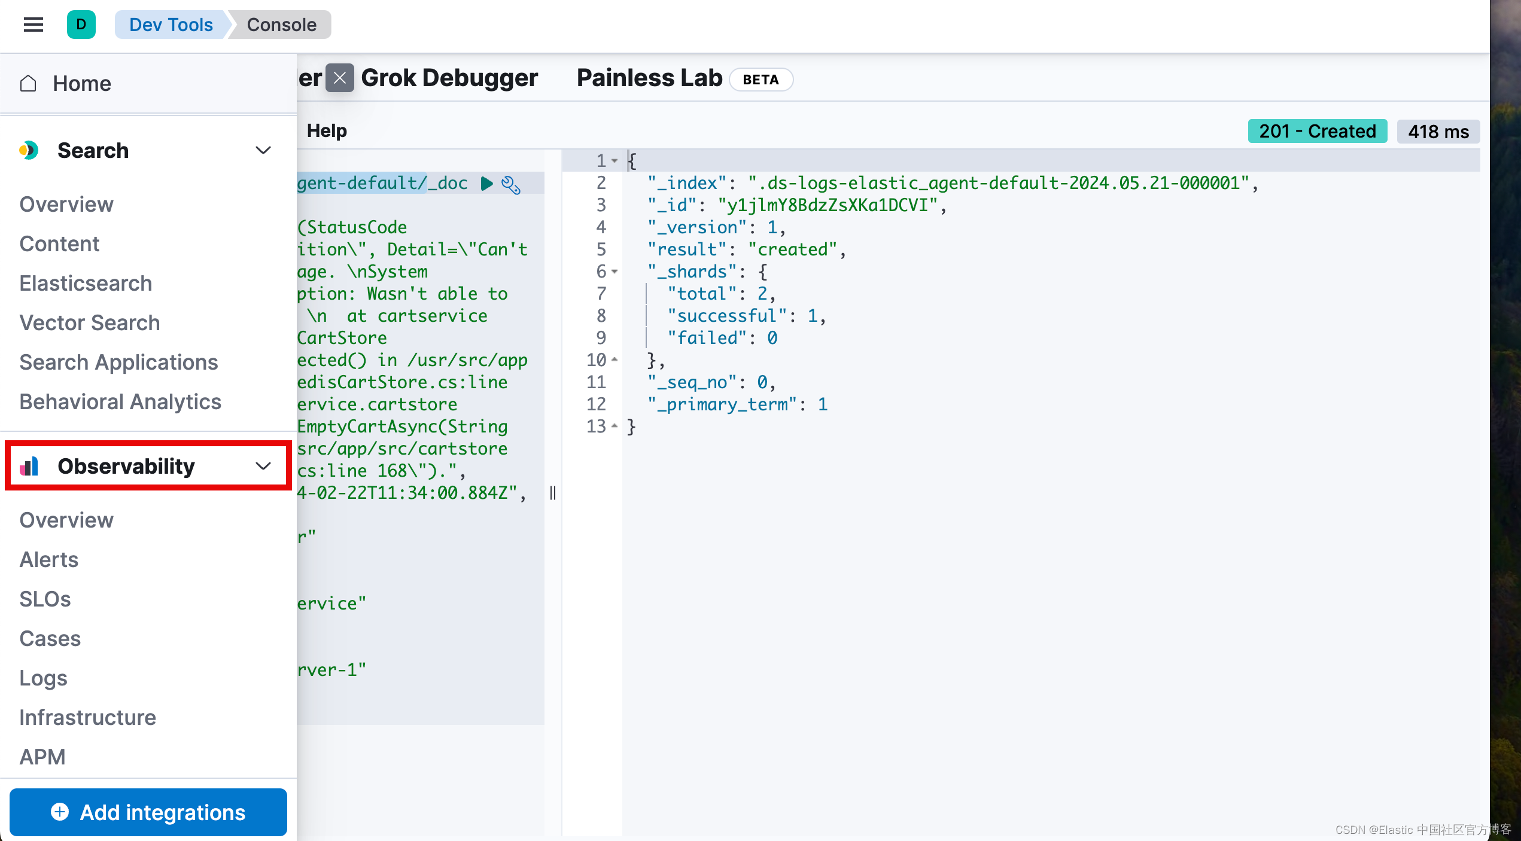The image size is (1521, 841).
Task: Open Vector Search in sidebar
Action: pos(90,322)
